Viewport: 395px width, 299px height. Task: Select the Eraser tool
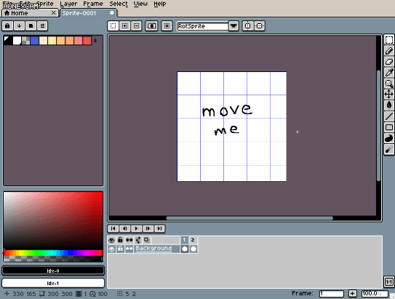coord(389,62)
